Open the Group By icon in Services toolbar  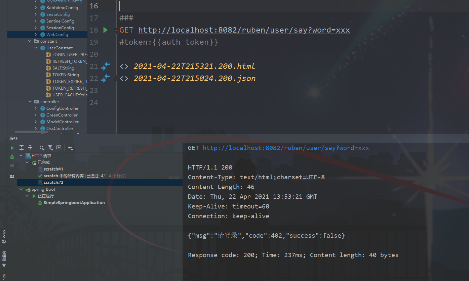pyautogui.click(x=42, y=147)
